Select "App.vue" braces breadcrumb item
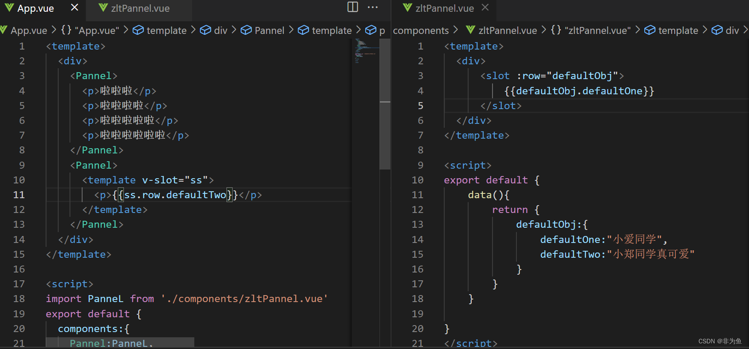This screenshot has width=749, height=349. pyautogui.click(x=97, y=30)
